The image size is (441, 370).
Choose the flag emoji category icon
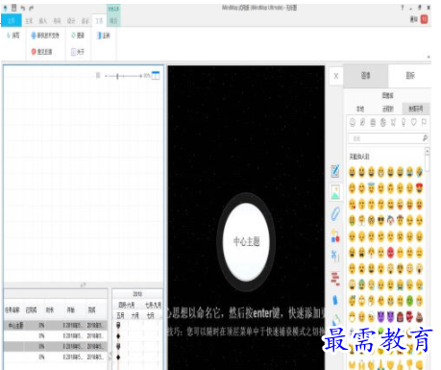tap(424, 122)
